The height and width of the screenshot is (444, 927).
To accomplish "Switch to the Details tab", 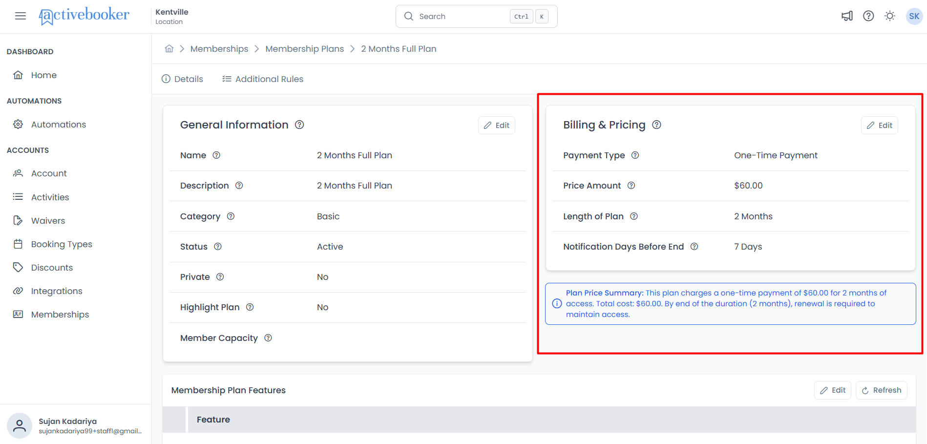I will (x=182, y=79).
